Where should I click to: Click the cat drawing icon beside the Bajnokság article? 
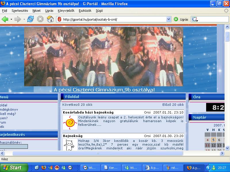(x=70, y=145)
